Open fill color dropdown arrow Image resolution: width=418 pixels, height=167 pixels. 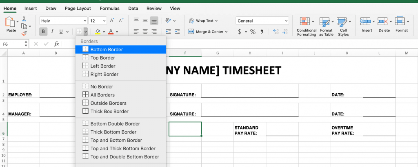[104, 32]
